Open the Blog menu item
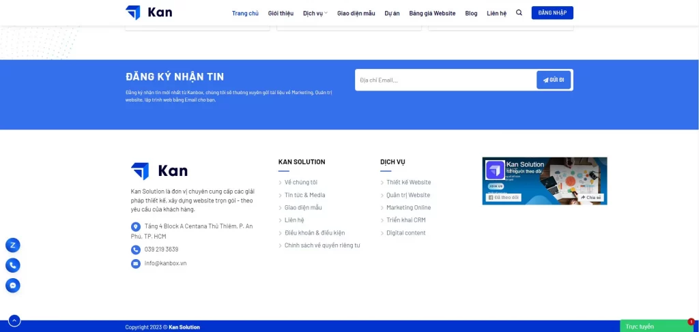Screen dimensions: 699x332 (x=471, y=14)
